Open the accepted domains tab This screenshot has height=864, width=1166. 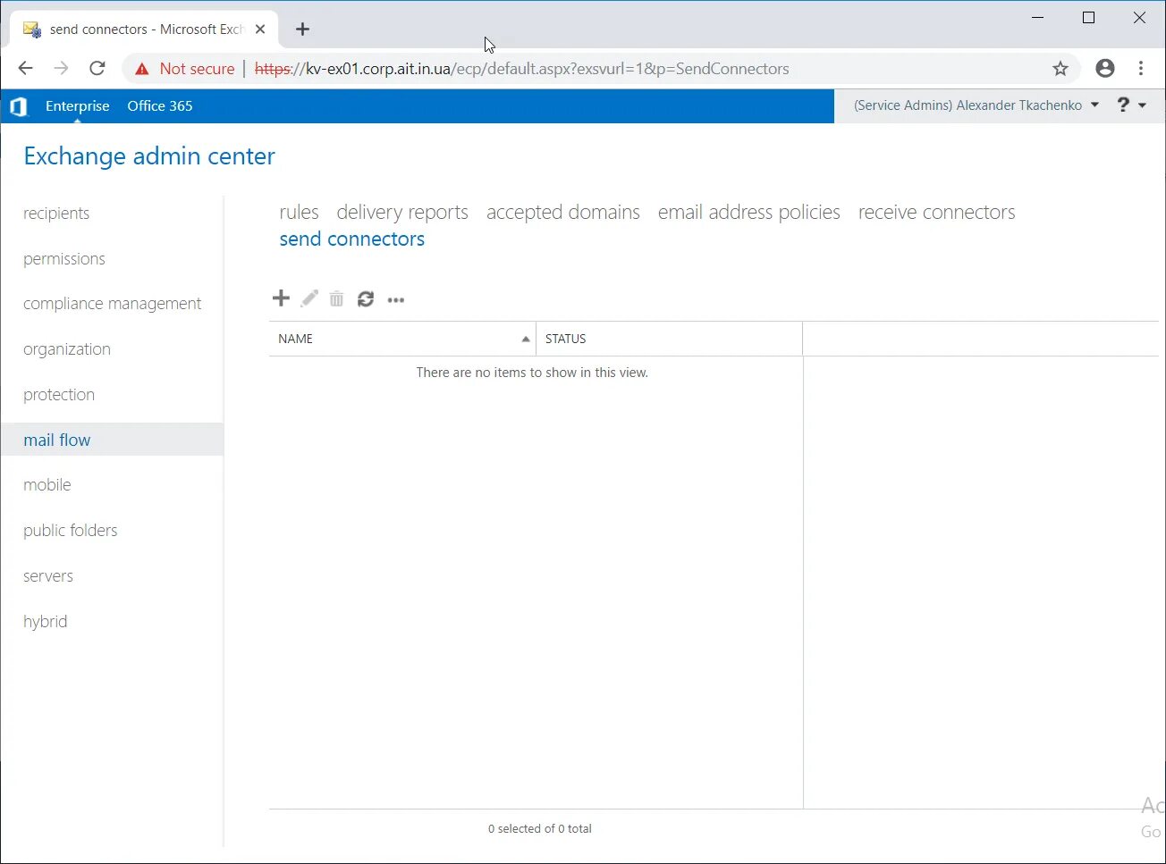tap(563, 212)
